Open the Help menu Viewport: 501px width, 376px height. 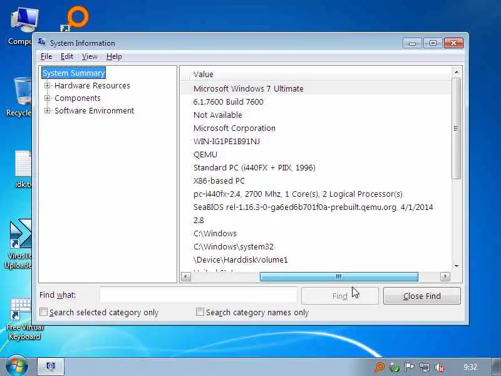coord(114,56)
